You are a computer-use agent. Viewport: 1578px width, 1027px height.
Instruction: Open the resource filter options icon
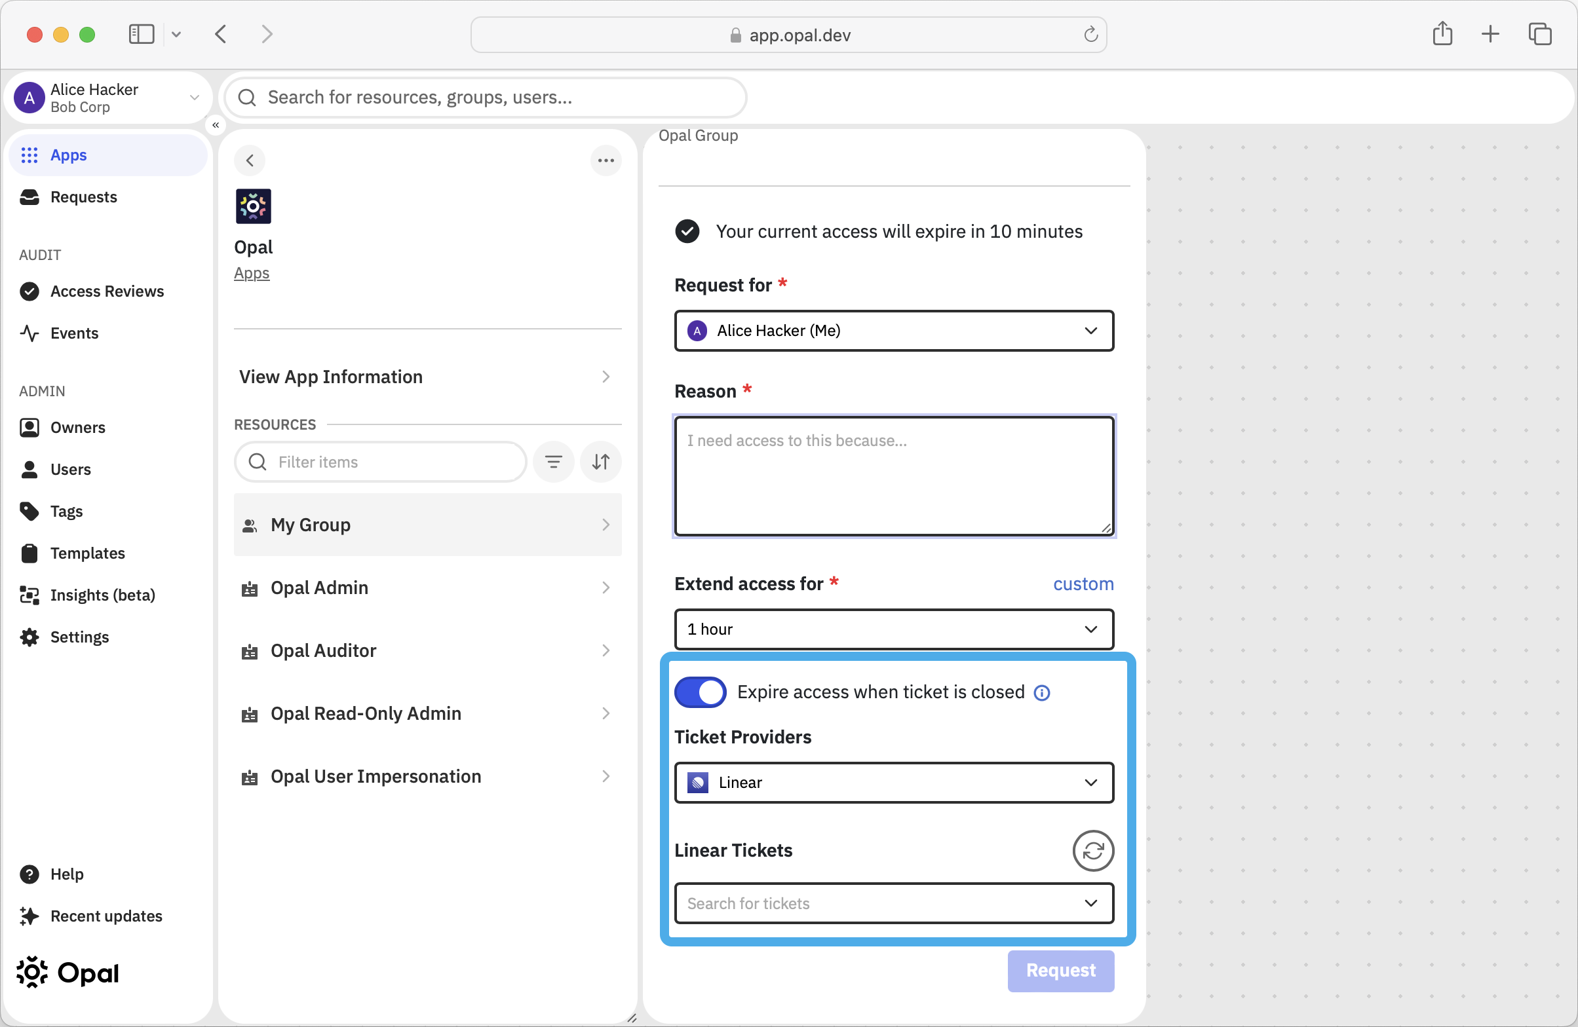(x=554, y=462)
